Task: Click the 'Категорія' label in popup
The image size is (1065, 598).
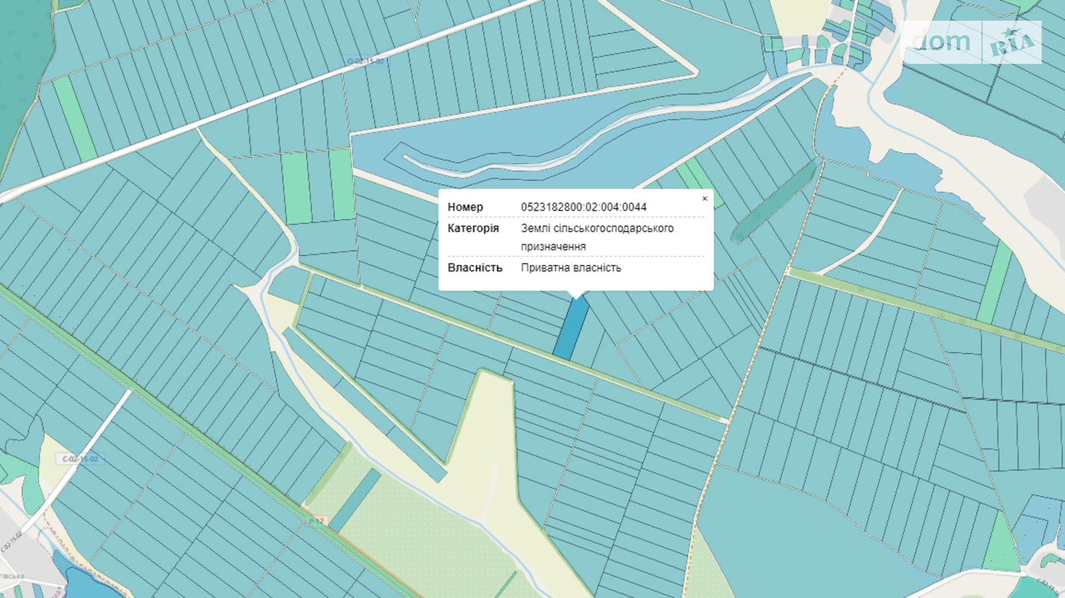Action: click(473, 228)
